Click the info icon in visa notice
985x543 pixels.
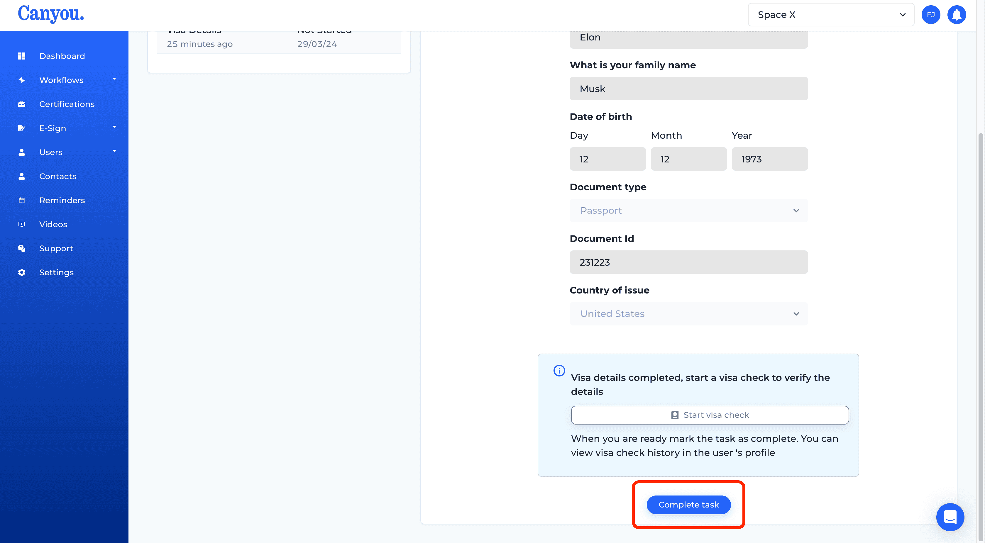tap(559, 370)
